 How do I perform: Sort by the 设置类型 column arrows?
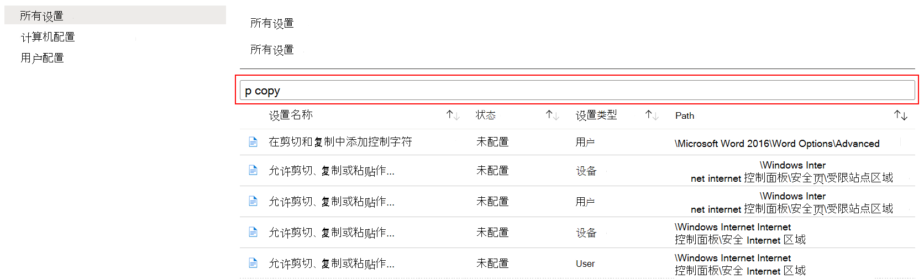pyautogui.click(x=652, y=115)
